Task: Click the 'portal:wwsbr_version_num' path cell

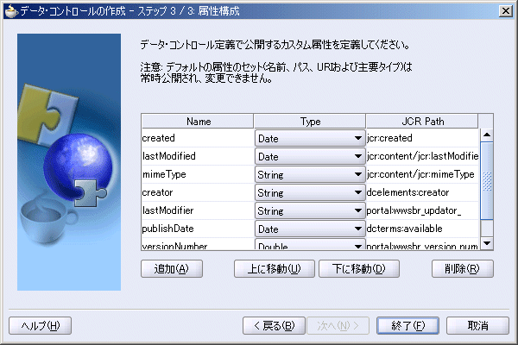Action: 422,245
